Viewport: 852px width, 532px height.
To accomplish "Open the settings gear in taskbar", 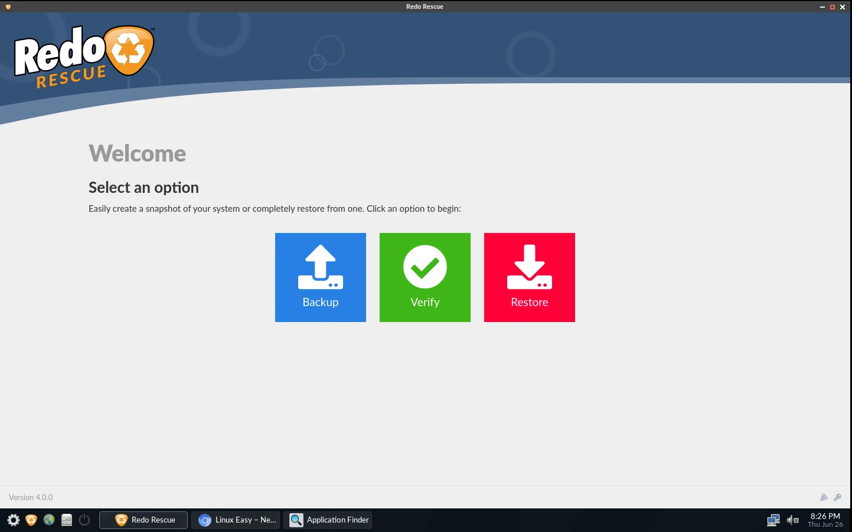I will pos(13,520).
